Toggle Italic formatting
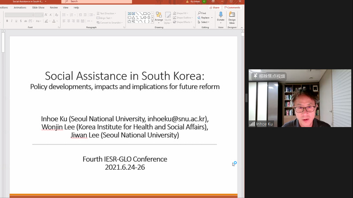This screenshot has width=353, height=198. (x=12, y=21)
